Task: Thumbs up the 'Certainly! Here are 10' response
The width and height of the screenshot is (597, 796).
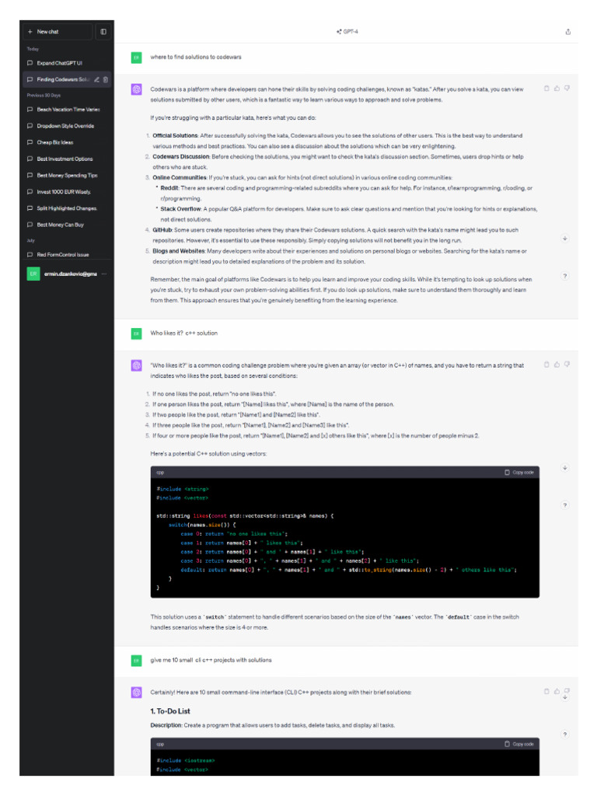Action: pos(557,691)
